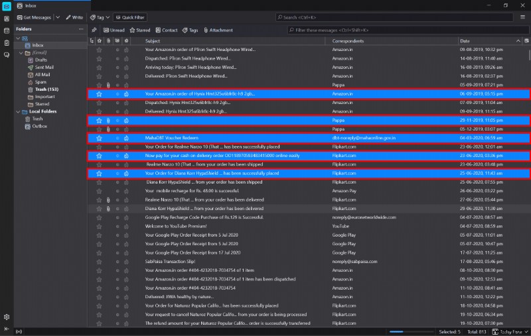Open the Calendar space

point(7,30)
